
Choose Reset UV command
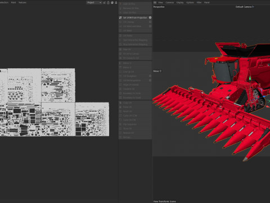point(135,111)
